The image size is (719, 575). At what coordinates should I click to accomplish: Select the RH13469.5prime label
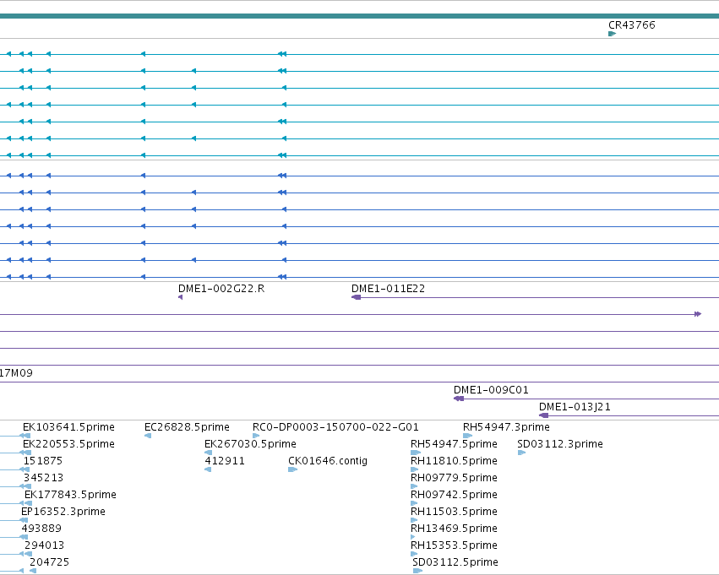coord(454,529)
